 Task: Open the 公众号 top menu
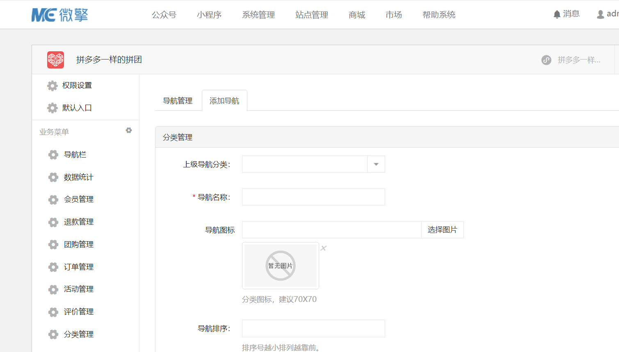click(164, 15)
